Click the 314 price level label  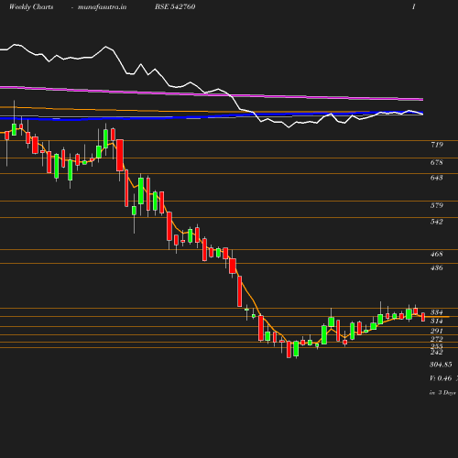[437, 321]
